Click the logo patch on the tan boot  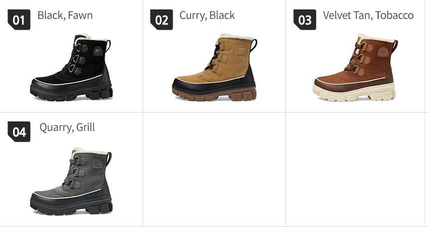(x=383, y=52)
